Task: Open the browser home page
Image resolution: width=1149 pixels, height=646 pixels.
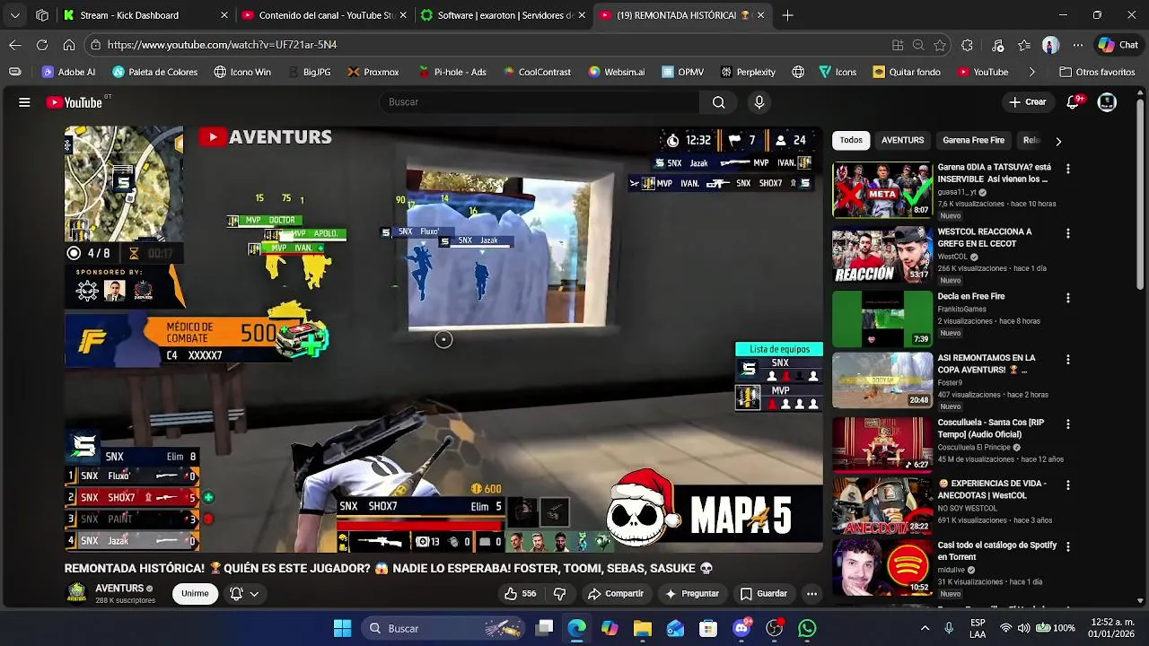Action: pos(69,45)
